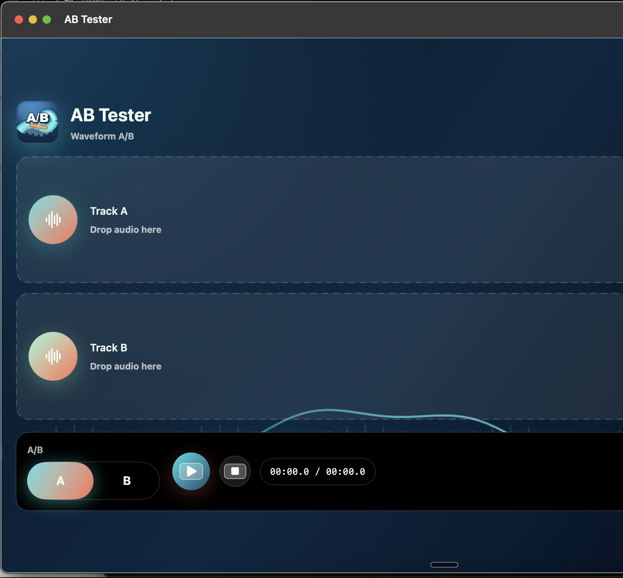Click the 00:00.0 / 00:00.0 time display
The width and height of the screenshot is (623, 578).
(x=317, y=472)
